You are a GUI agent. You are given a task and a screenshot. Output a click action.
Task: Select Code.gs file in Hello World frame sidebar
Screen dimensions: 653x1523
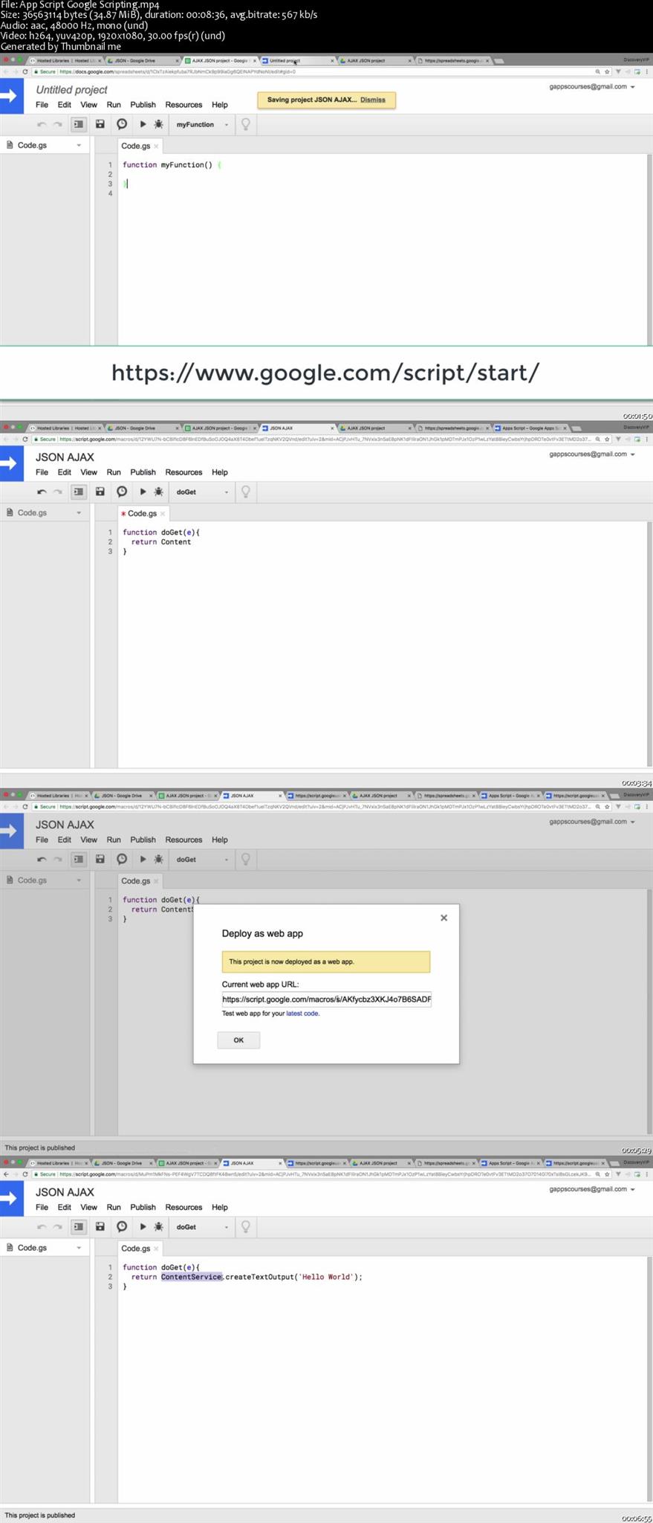pyautogui.click(x=32, y=1248)
